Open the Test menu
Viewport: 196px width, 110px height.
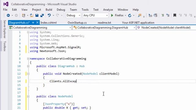[x=96, y=9]
